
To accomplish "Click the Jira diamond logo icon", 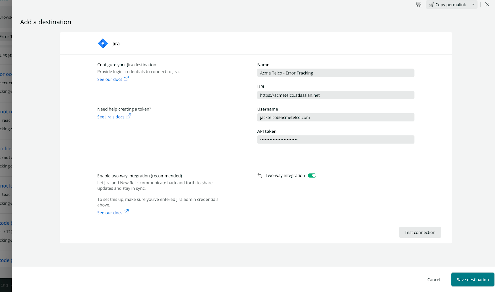I will [x=103, y=43].
